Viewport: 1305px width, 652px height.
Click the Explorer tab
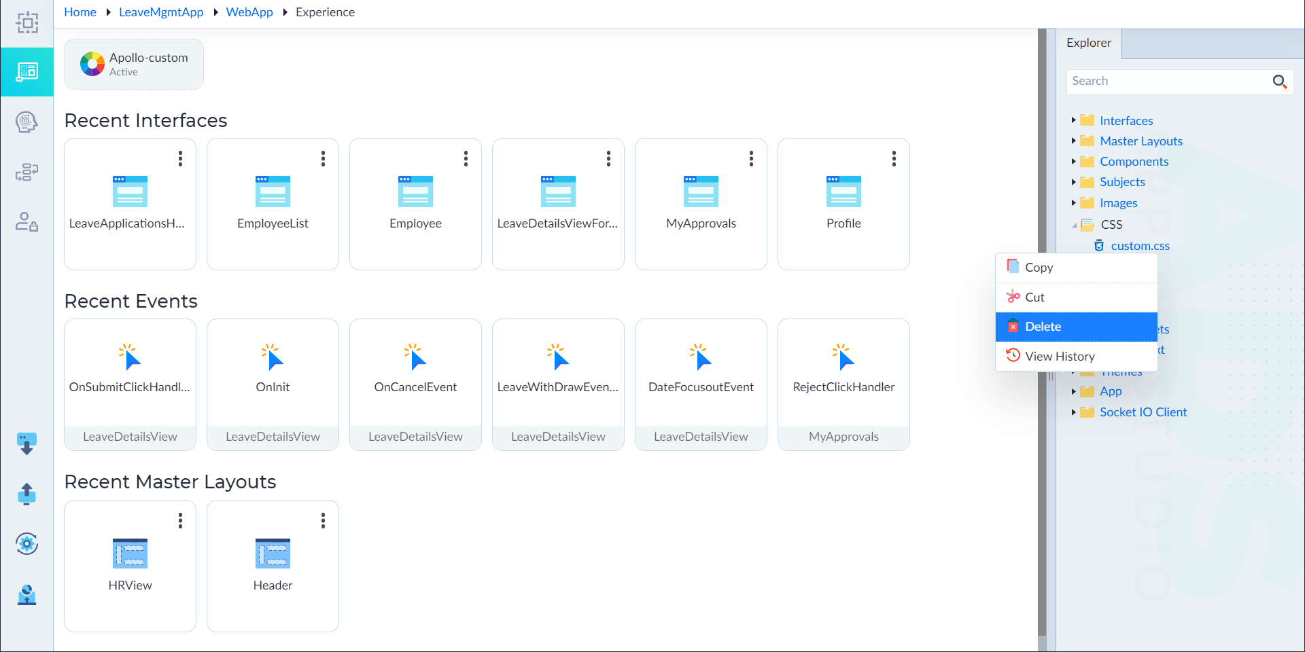pos(1089,43)
